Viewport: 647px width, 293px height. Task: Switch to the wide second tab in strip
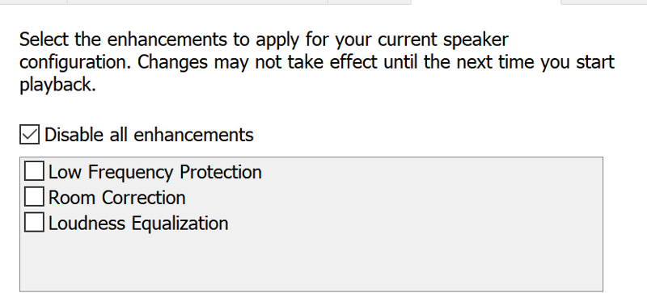pyautogui.click(x=197, y=2)
